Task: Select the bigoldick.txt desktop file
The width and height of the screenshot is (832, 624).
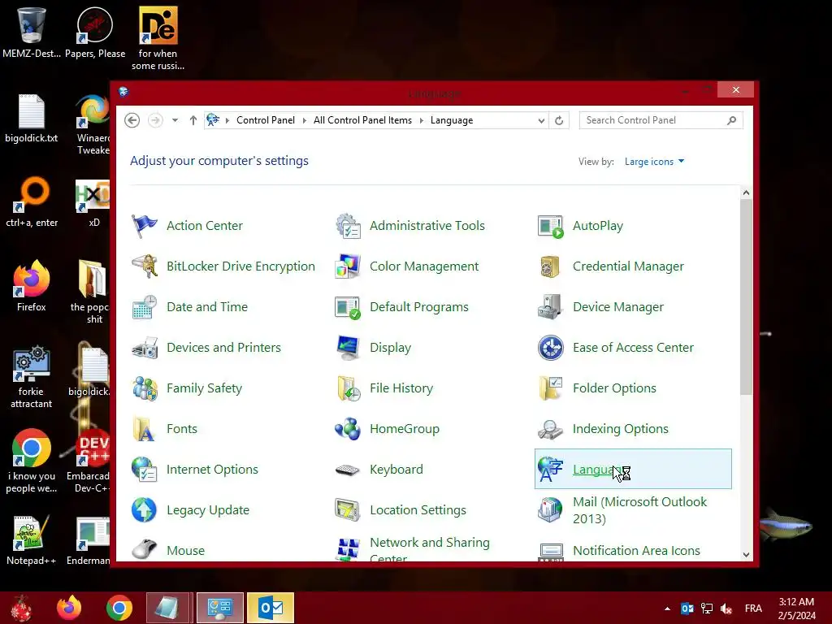Action: pyautogui.click(x=32, y=119)
